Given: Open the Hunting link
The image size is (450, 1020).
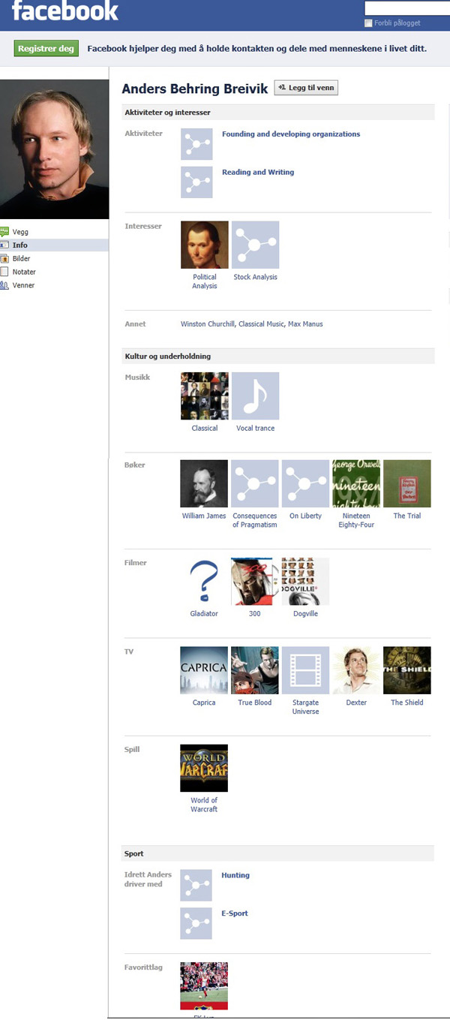Looking at the screenshot, I should pos(235,875).
